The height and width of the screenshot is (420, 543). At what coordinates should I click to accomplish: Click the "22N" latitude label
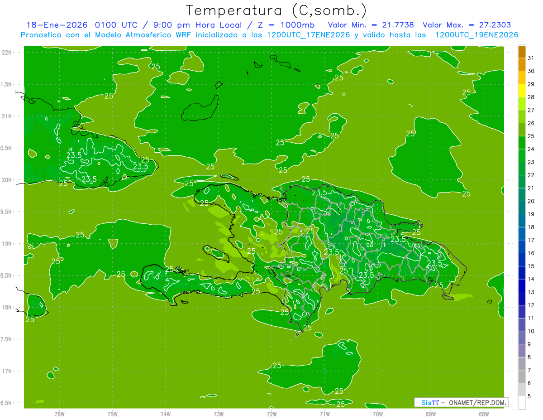(x=8, y=52)
